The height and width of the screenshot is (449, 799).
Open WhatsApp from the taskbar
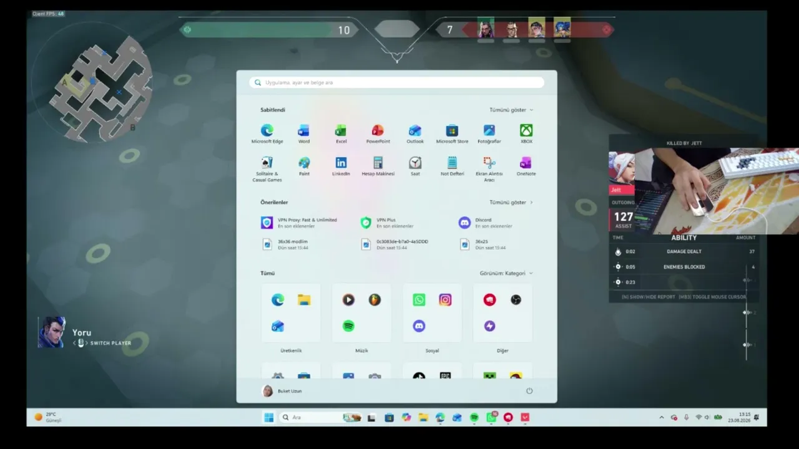491,417
